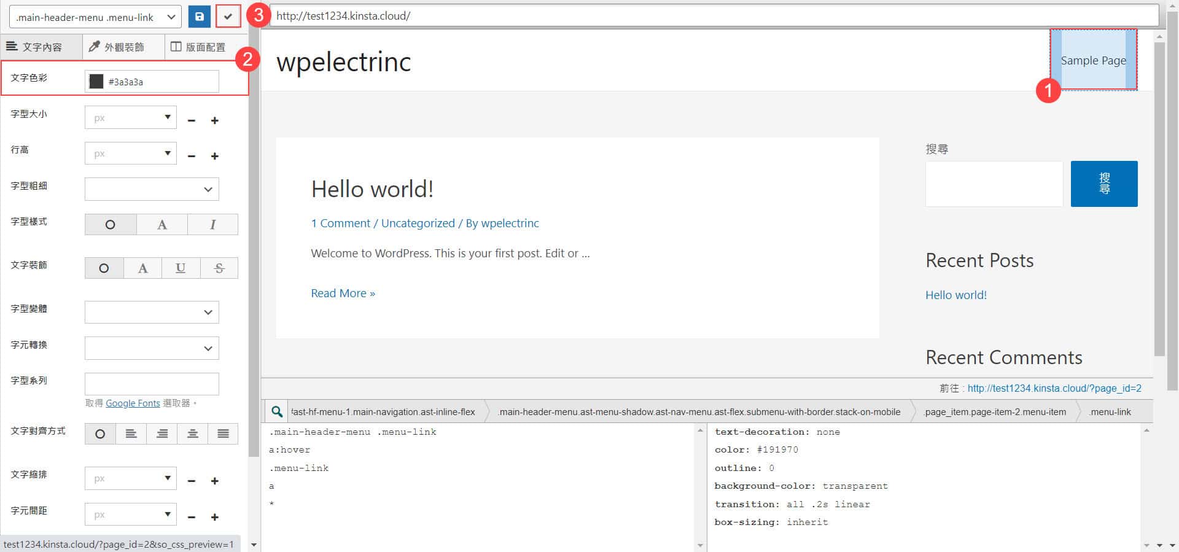Image resolution: width=1179 pixels, height=552 pixels.
Task: Click the preview URL address bar
Action: point(714,16)
